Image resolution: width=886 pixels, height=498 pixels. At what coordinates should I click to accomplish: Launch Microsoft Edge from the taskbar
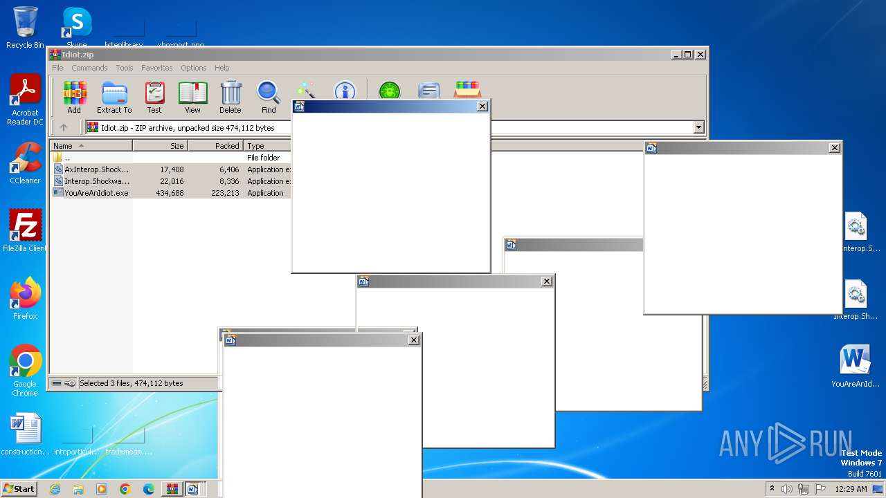pos(149,489)
